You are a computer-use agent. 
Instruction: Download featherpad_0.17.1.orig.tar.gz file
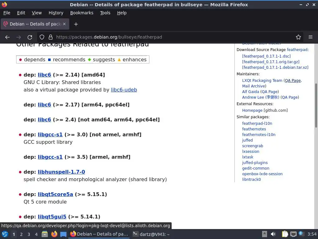tap(271, 62)
